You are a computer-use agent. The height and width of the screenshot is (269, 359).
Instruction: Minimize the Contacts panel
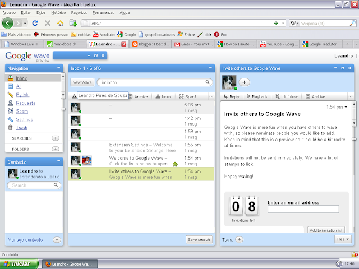[x=58, y=161]
